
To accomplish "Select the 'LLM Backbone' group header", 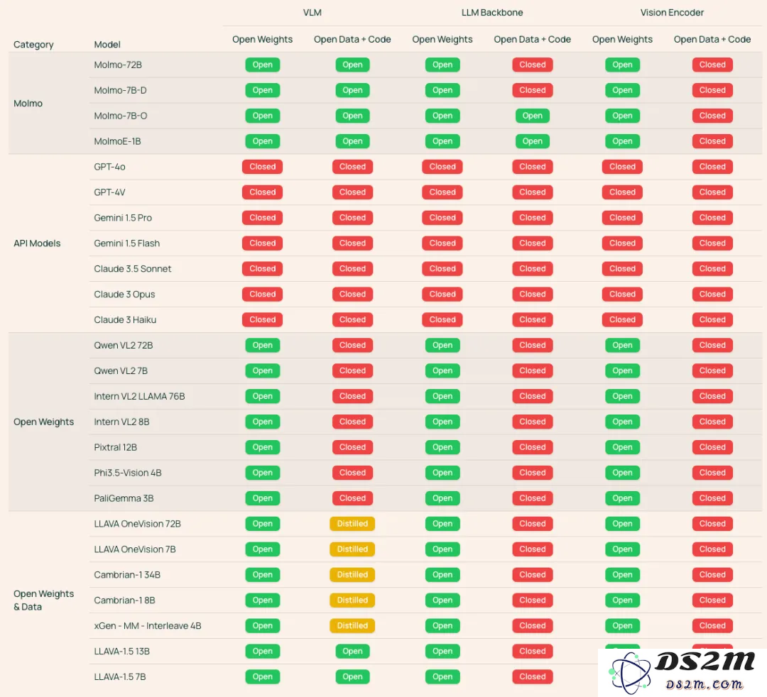I will [492, 13].
